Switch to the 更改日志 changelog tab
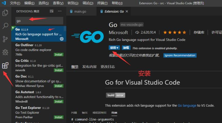 point(108,67)
